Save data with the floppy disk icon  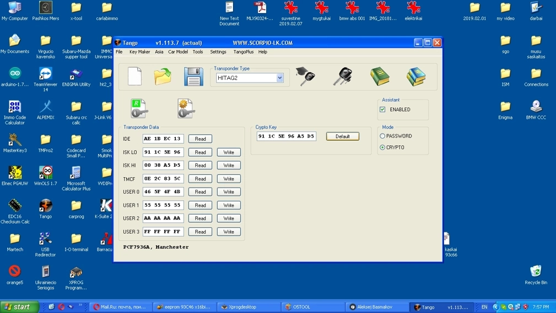point(193,76)
